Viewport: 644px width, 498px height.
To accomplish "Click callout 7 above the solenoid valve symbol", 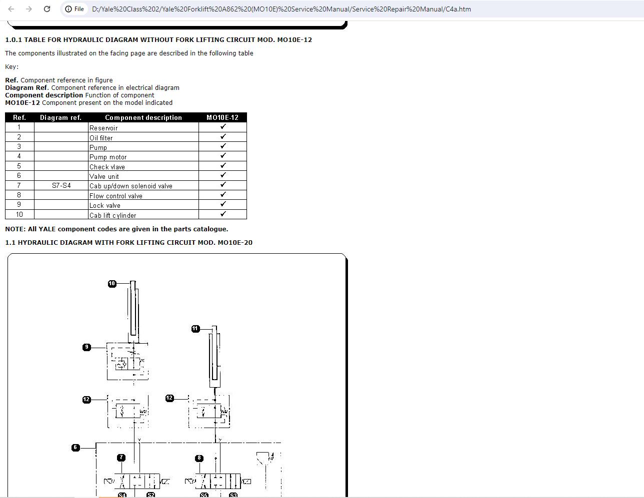I will coord(121,458).
